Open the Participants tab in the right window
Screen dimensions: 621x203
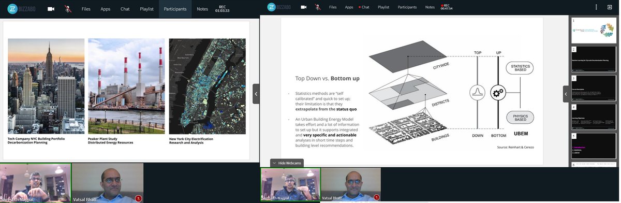[x=407, y=7]
